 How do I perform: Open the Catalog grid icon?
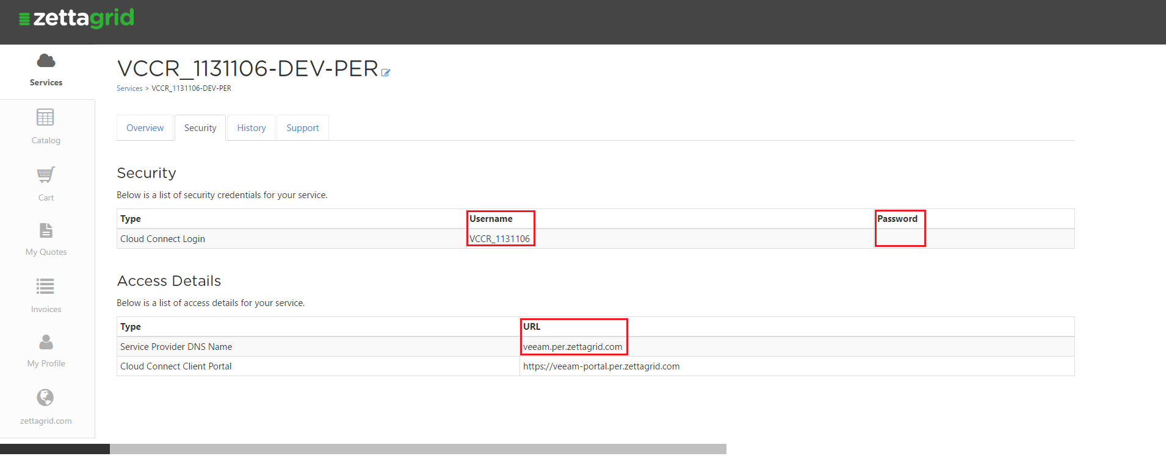coord(45,117)
